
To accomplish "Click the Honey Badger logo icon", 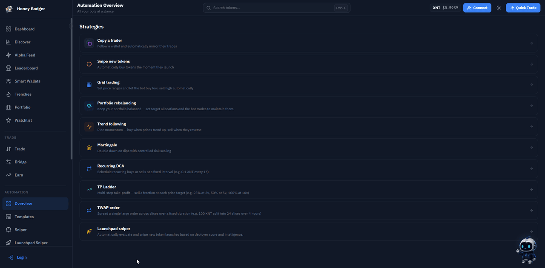I will pos(9,9).
